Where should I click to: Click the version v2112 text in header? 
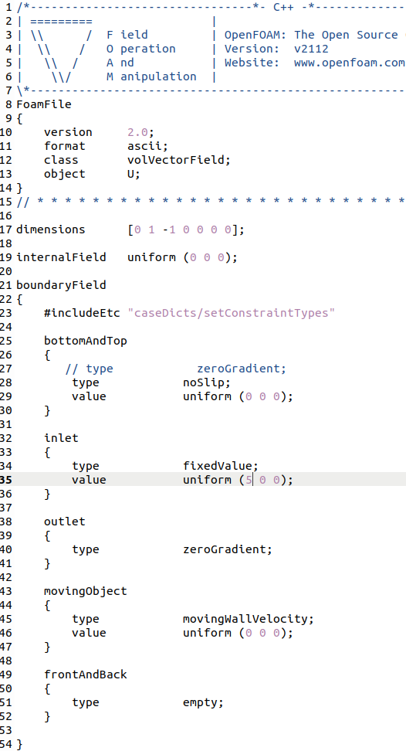click(311, 49)
